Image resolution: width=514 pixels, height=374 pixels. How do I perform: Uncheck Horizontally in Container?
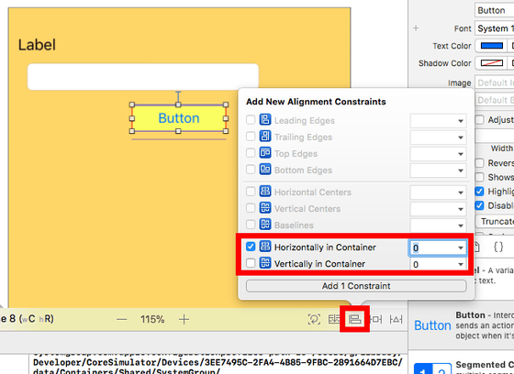click(x=251, y=247)
